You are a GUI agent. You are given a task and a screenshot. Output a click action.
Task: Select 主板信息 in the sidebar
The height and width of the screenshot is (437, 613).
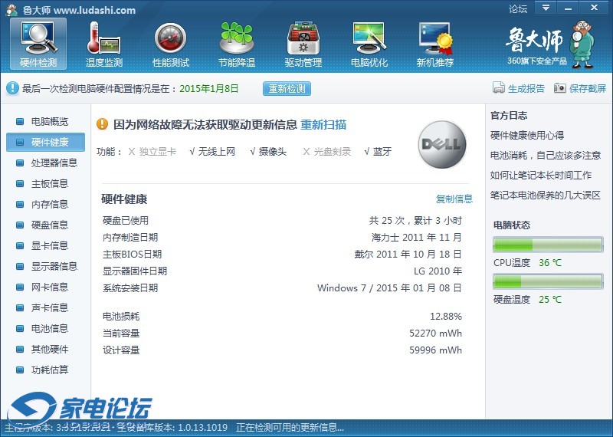[45, 183]
